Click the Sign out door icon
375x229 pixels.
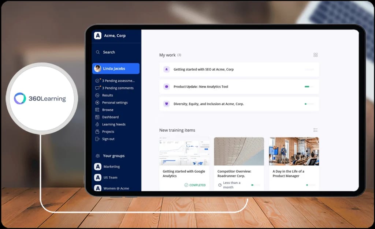click(x=97, y=139)
